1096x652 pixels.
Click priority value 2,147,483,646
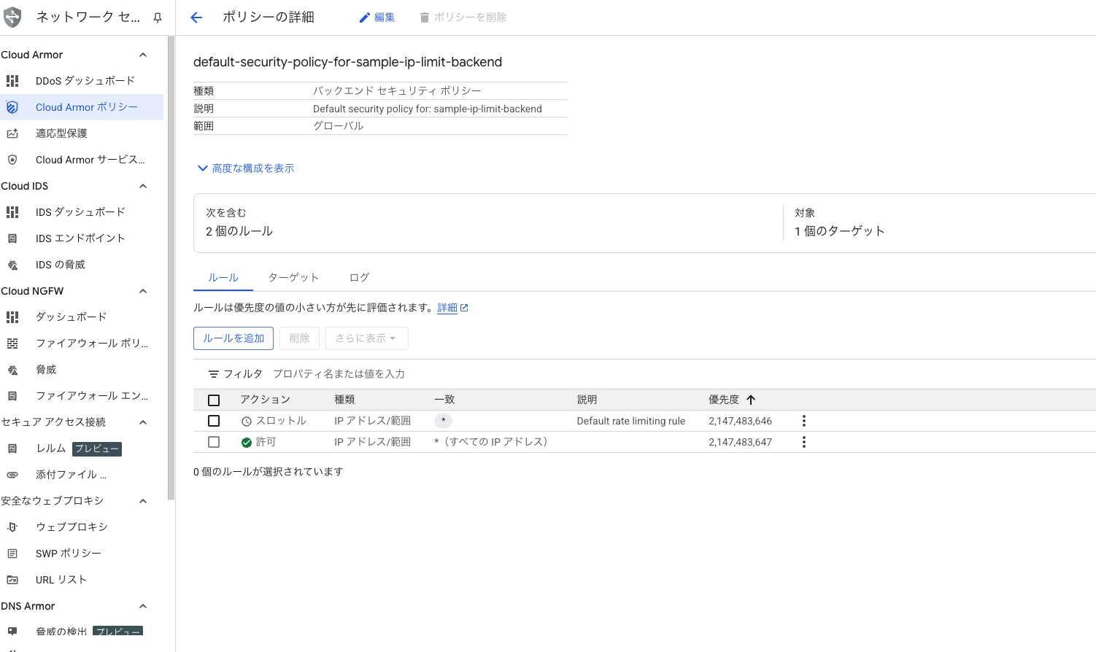(740, 421)
